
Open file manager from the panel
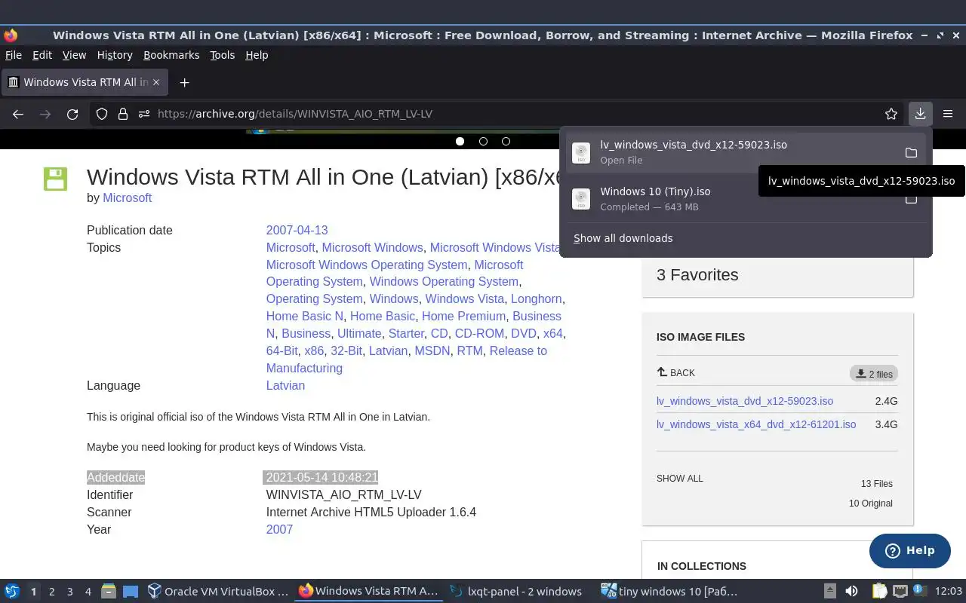point(109,592)
